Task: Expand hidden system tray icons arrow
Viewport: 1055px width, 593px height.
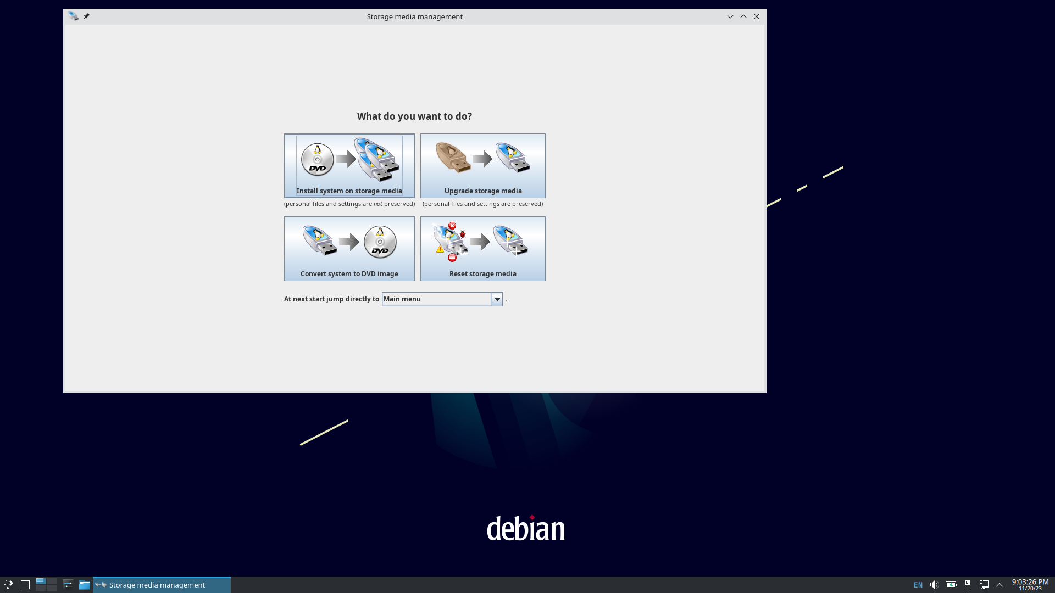Action: pyautogui.click(x=1000, y=585)
